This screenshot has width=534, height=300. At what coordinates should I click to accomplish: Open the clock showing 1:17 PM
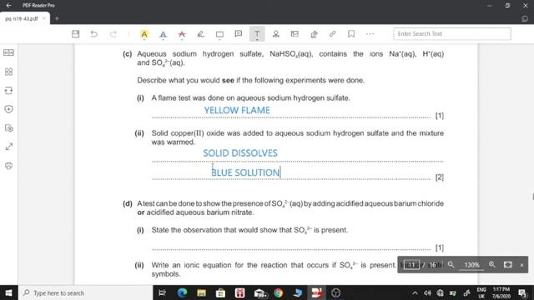pyautogui.click(x=501, y=292)
